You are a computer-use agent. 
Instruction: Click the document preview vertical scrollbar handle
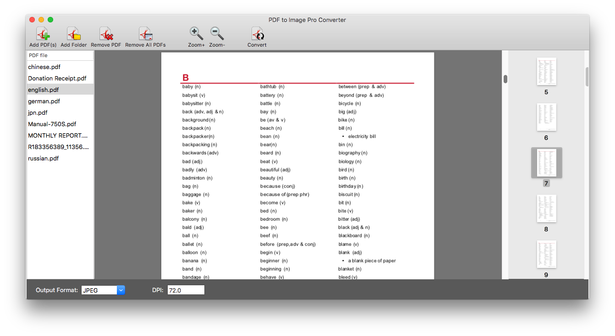[505, 79]
